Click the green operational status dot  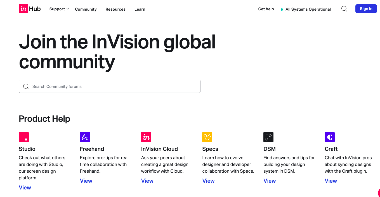[282, 9]
